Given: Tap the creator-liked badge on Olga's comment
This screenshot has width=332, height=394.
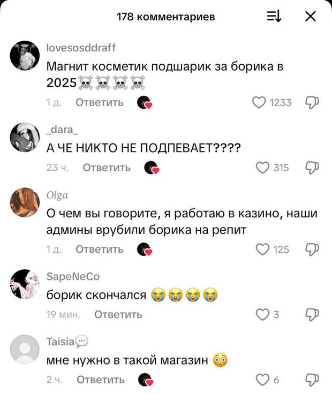Looking at the screenshot, I should [145, 249].
